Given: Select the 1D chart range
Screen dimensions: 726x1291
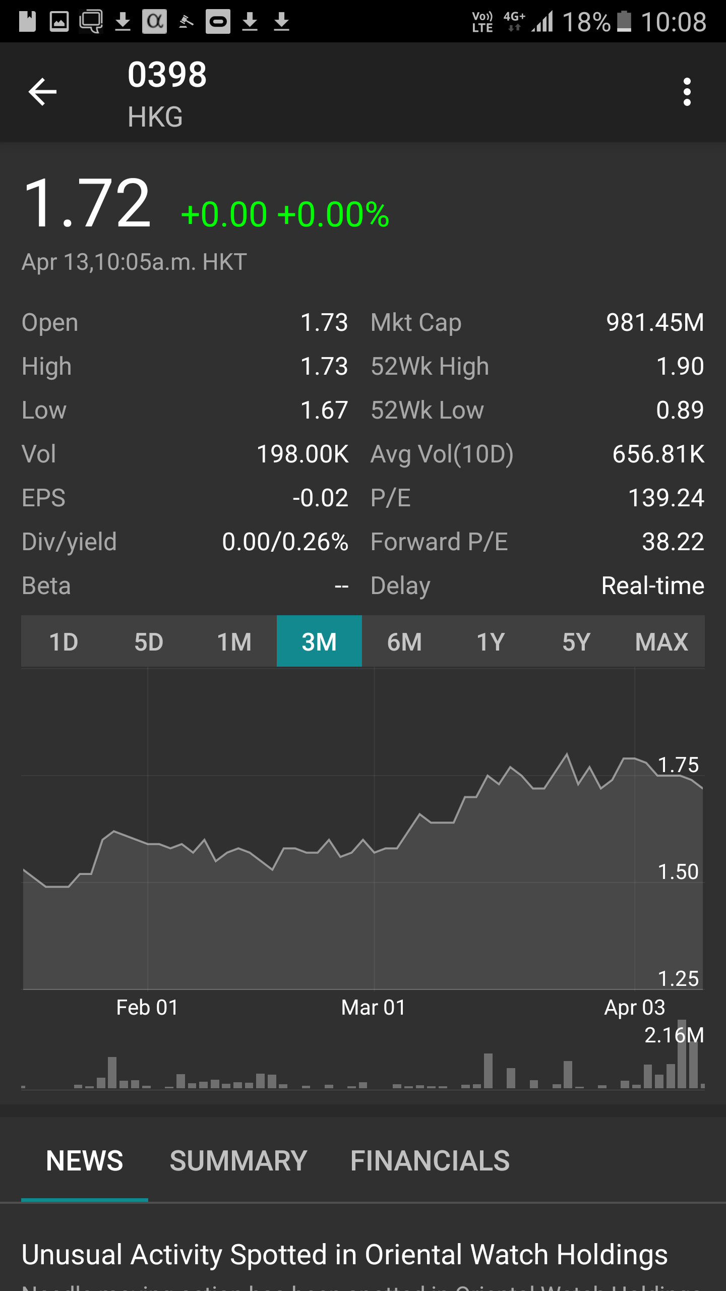Looking at the screenshot, I should click(x=64, y=642).
